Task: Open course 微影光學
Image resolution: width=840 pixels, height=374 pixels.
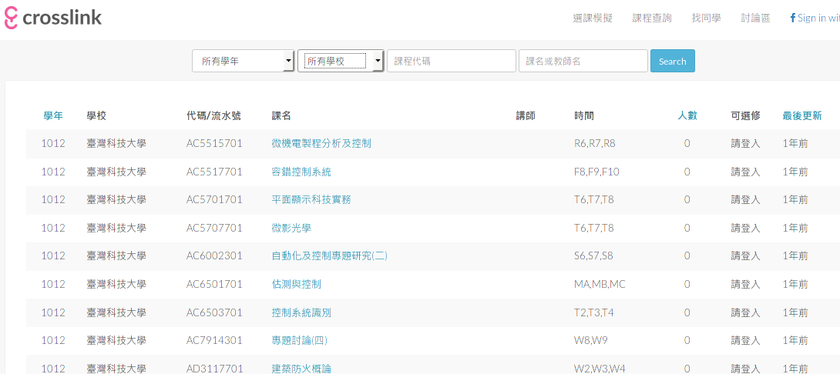Action: pyautogui.click(x=291, y=228)
